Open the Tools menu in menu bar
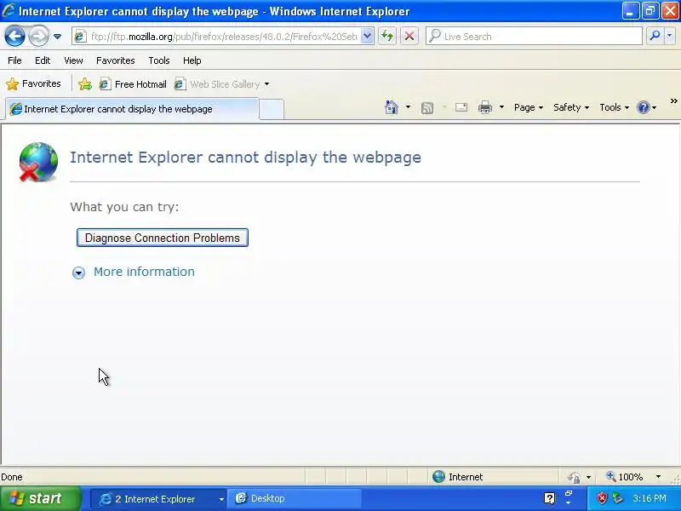The height and width of the screenshot is (511, 681). coord(159,60)
